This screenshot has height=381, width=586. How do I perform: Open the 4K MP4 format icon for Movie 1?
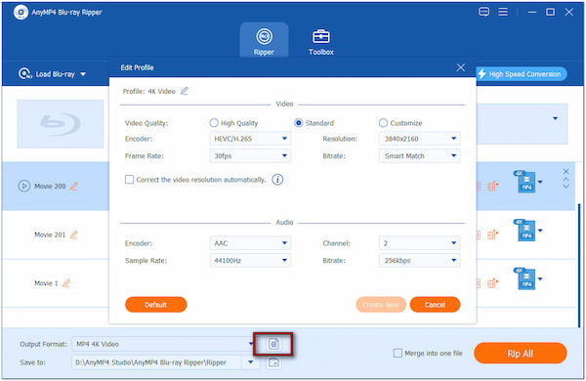tap(525, 278)
